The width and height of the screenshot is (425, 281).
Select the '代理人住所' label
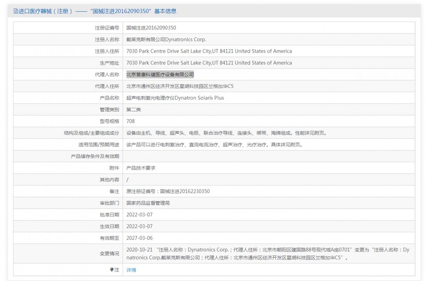tap(107, 86)
